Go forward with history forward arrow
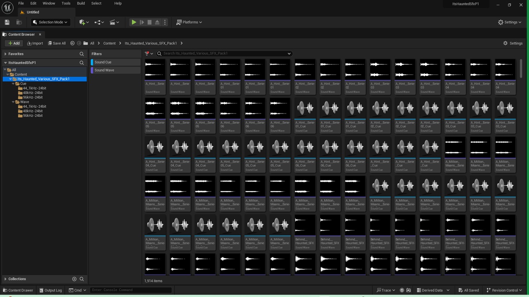Viewport: 529px width, 297px height. pyautogui.click(x=79, y=43)
